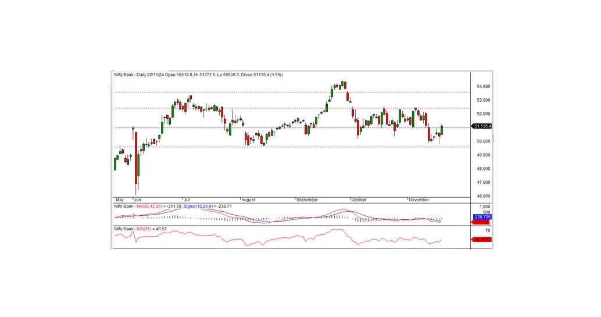The image size is (601, 317).
Task: Click the Jun label on time axis
Action: click(138, 200)
